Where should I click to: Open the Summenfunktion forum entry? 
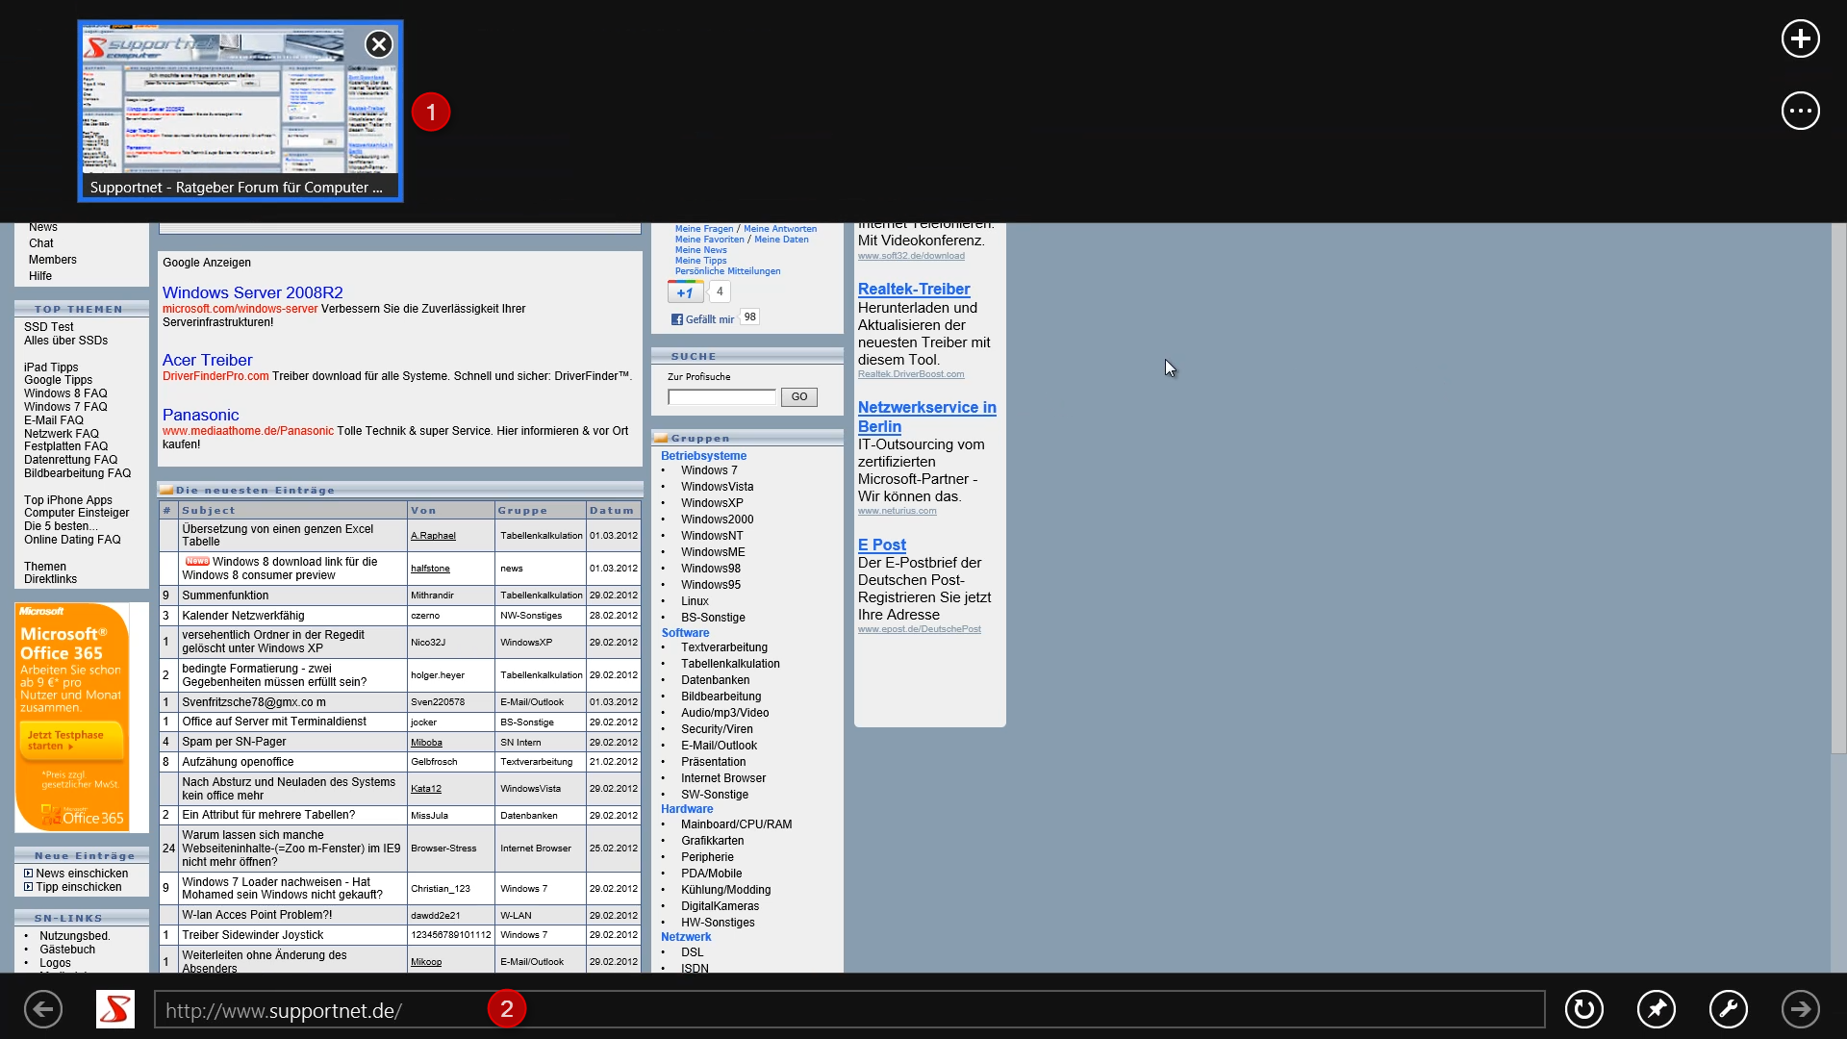click(225, 596)
